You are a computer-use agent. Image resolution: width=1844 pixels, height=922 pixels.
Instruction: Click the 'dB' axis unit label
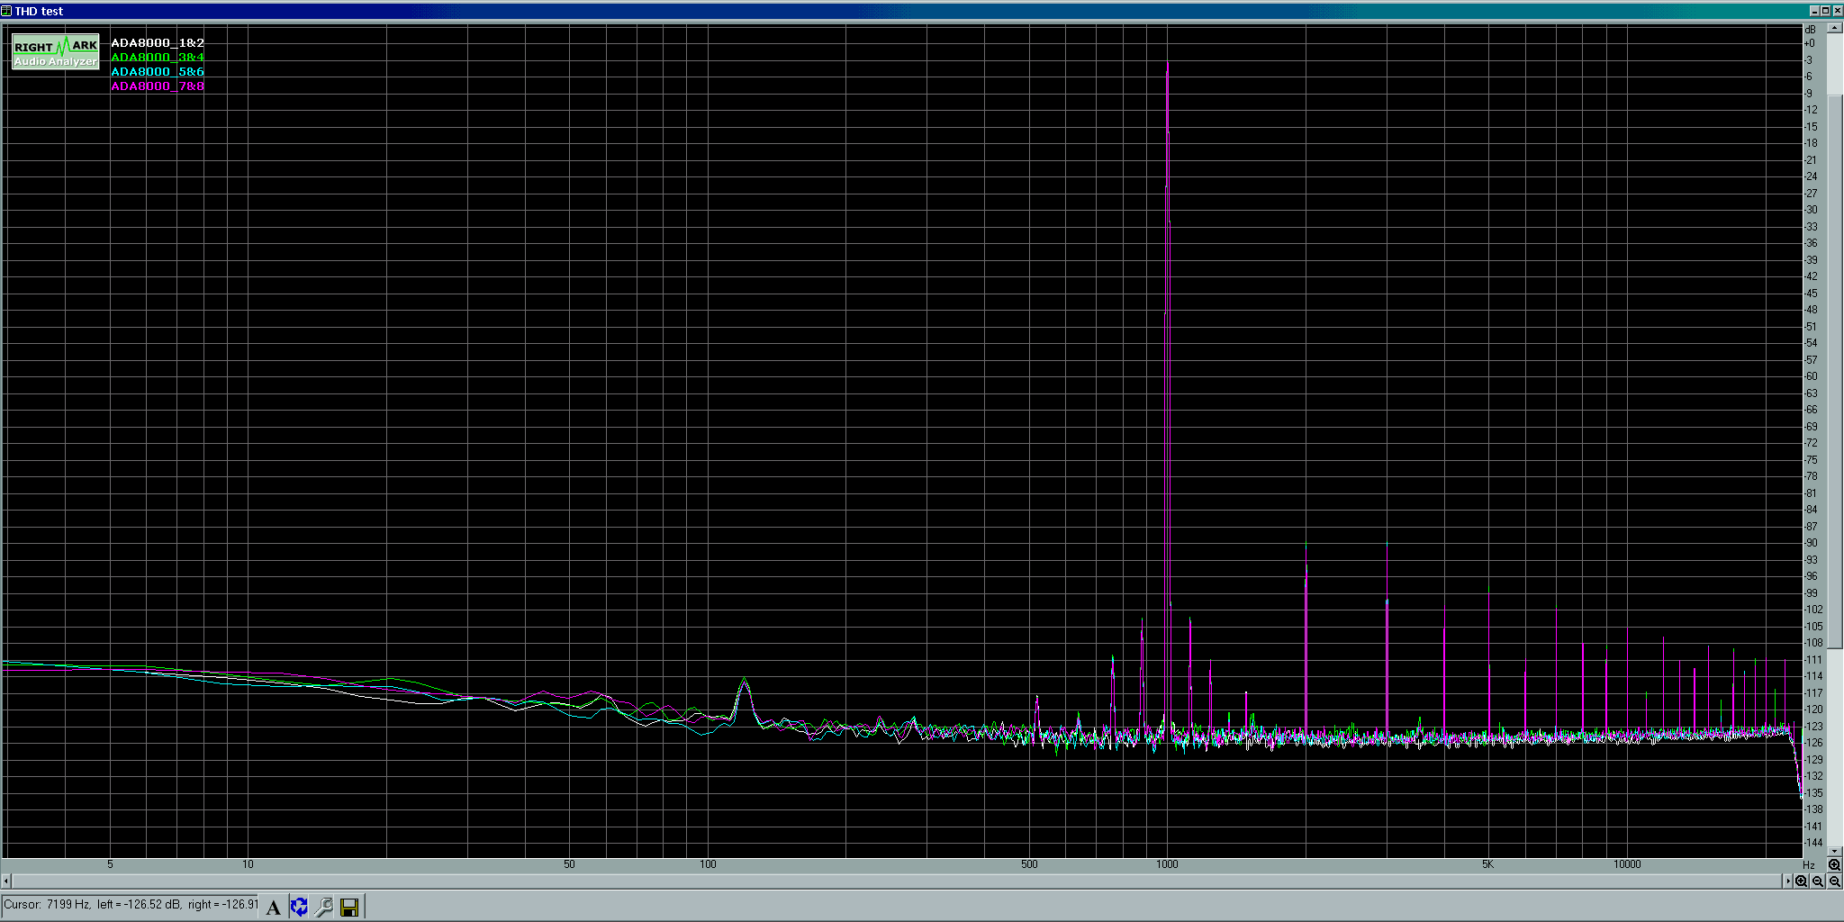pos(1810,30)
